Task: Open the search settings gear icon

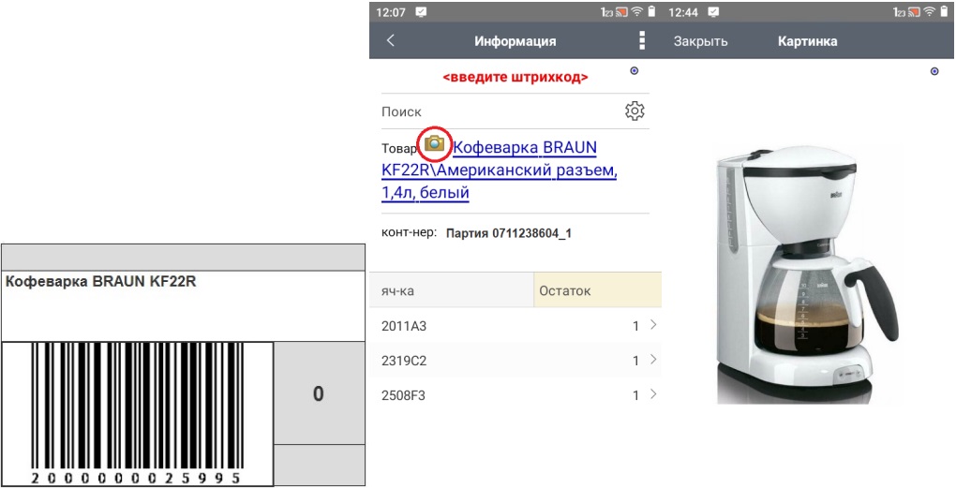Action: click(x=635, y=111)
